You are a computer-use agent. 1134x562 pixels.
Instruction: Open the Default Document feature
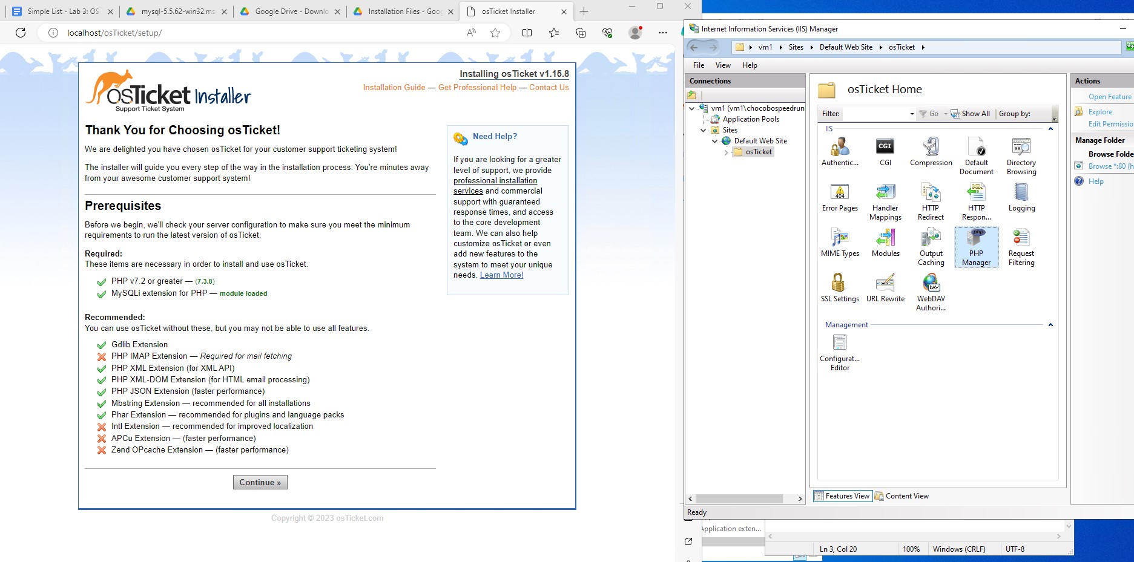[976, 156]
